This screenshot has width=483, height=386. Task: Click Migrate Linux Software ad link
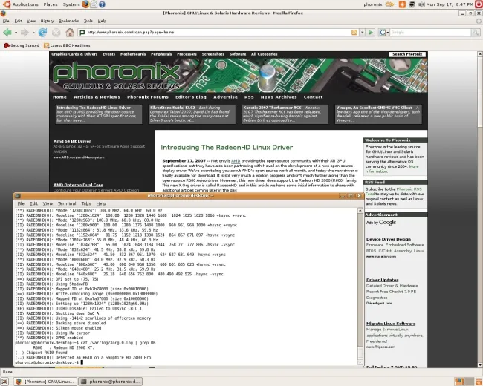(391, 324)
